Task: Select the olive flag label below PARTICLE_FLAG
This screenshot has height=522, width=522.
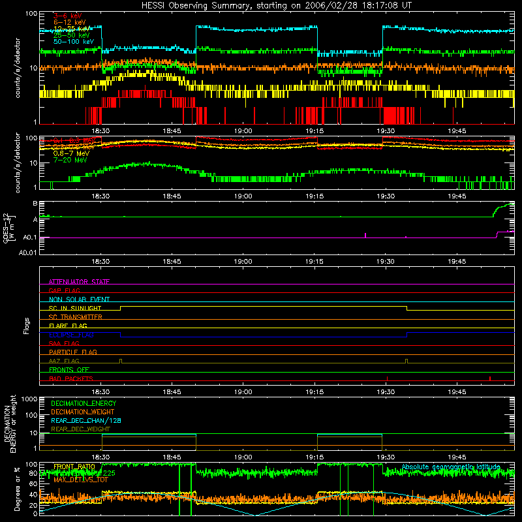Action: point(64,361)
